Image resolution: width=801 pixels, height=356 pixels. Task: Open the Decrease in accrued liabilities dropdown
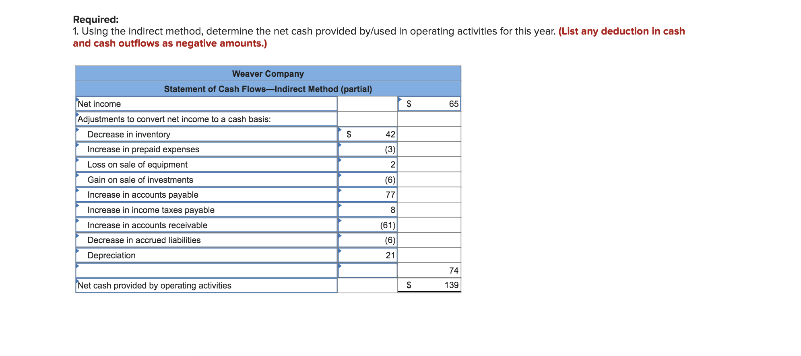pyautogui.click(x=206, y=240)
